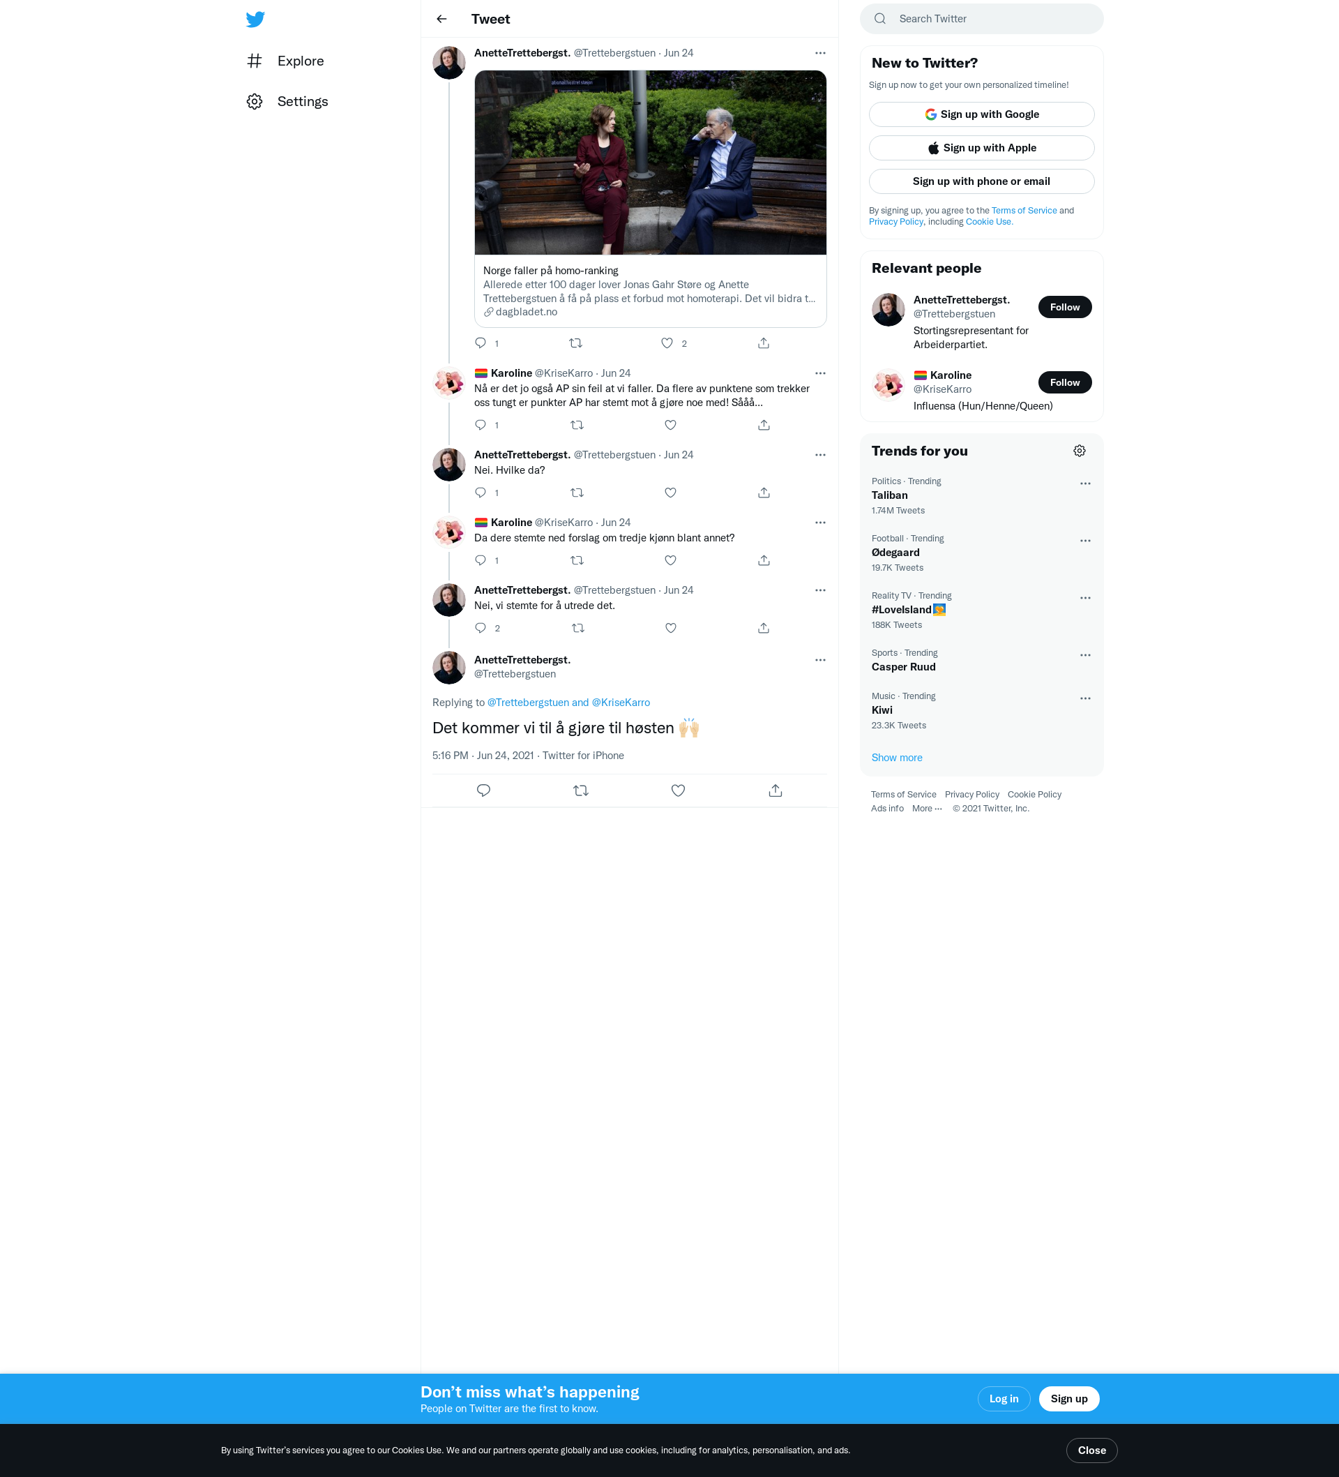Open @KriseKarro link in Replying to line
Image resolution: width=1339 pixels, height=1477 pixels.
pos(621,703)
